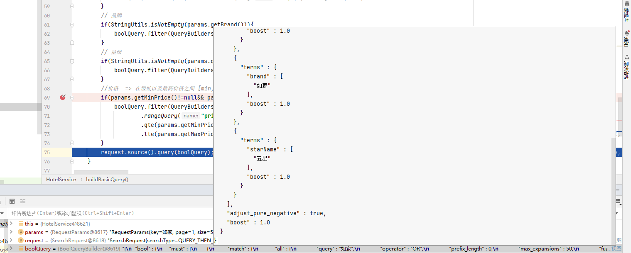Toggle the breakpoint on line 69
631x253 pixels.
click(63, 97)
